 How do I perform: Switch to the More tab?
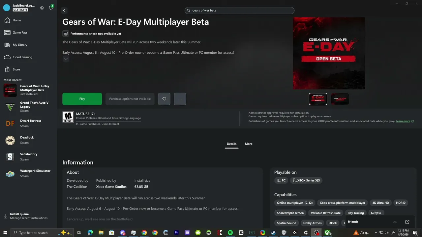[249, 144]
